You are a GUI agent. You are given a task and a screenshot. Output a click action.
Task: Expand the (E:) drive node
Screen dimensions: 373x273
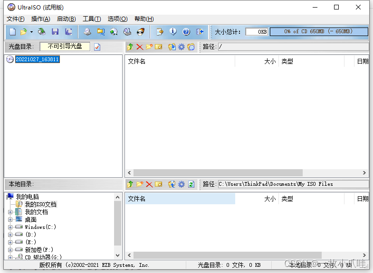coord(10,242)
